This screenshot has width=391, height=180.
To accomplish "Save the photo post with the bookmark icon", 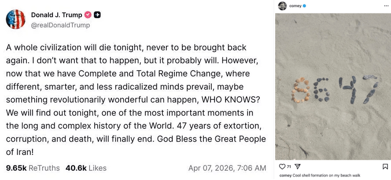I will coord(385,166).
